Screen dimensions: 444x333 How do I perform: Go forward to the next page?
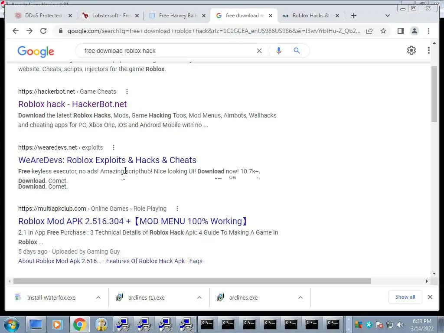(x=29, y=31)
